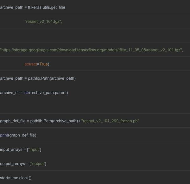
Task: Click the print function keyword
Action: coord(4,135)
